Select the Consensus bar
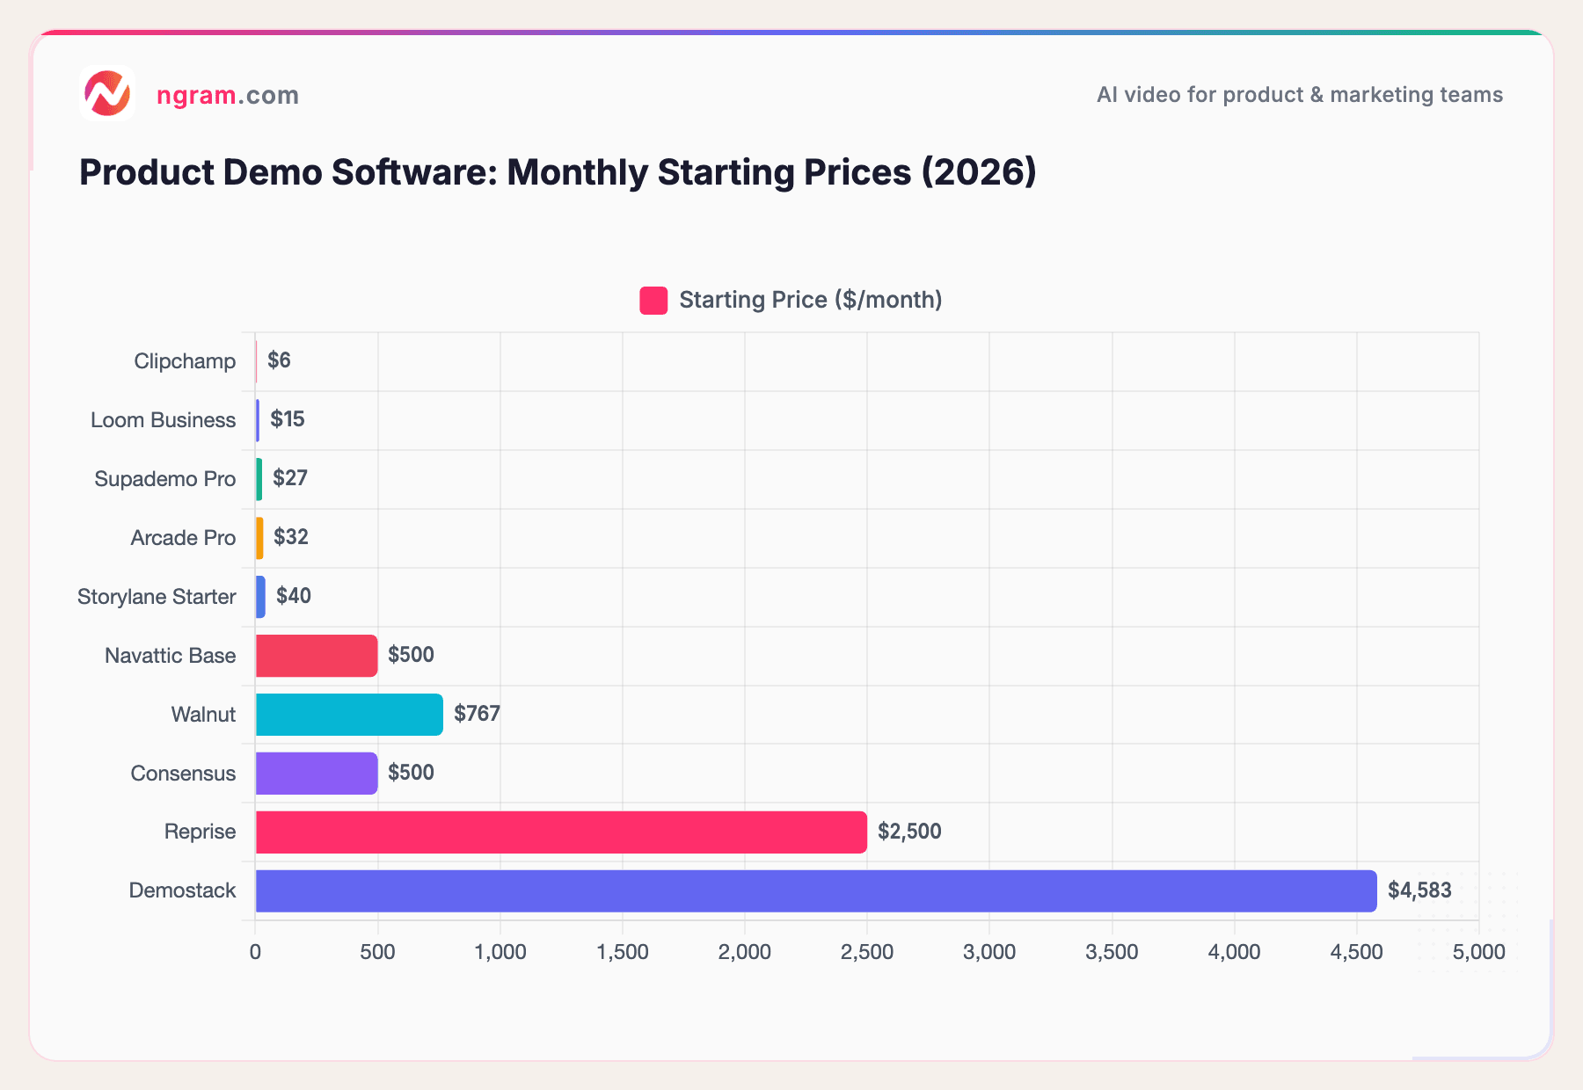This screenshot has width=1583, height=1090. (315, 772)
